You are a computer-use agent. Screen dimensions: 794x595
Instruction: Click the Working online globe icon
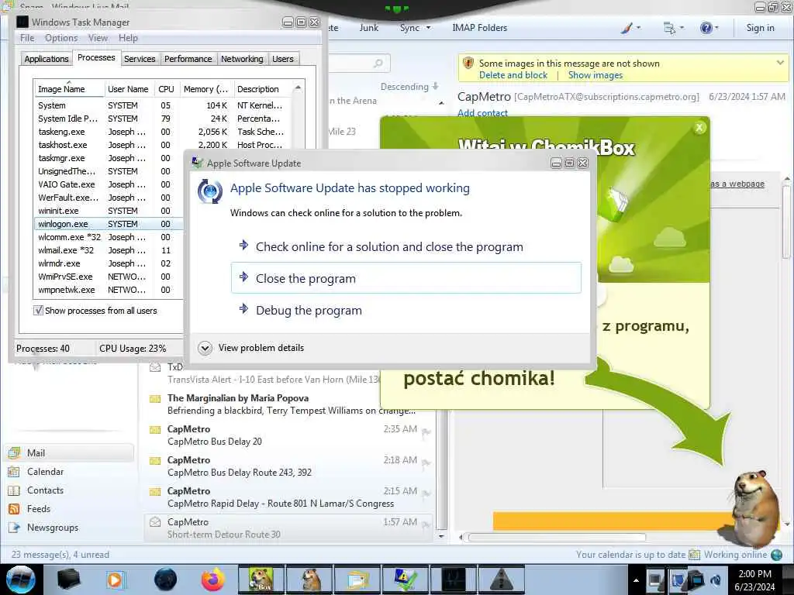click(x=776, y=555)
